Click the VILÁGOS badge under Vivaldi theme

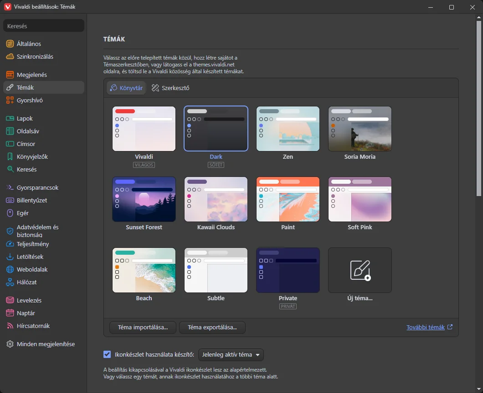pos(144,165)
